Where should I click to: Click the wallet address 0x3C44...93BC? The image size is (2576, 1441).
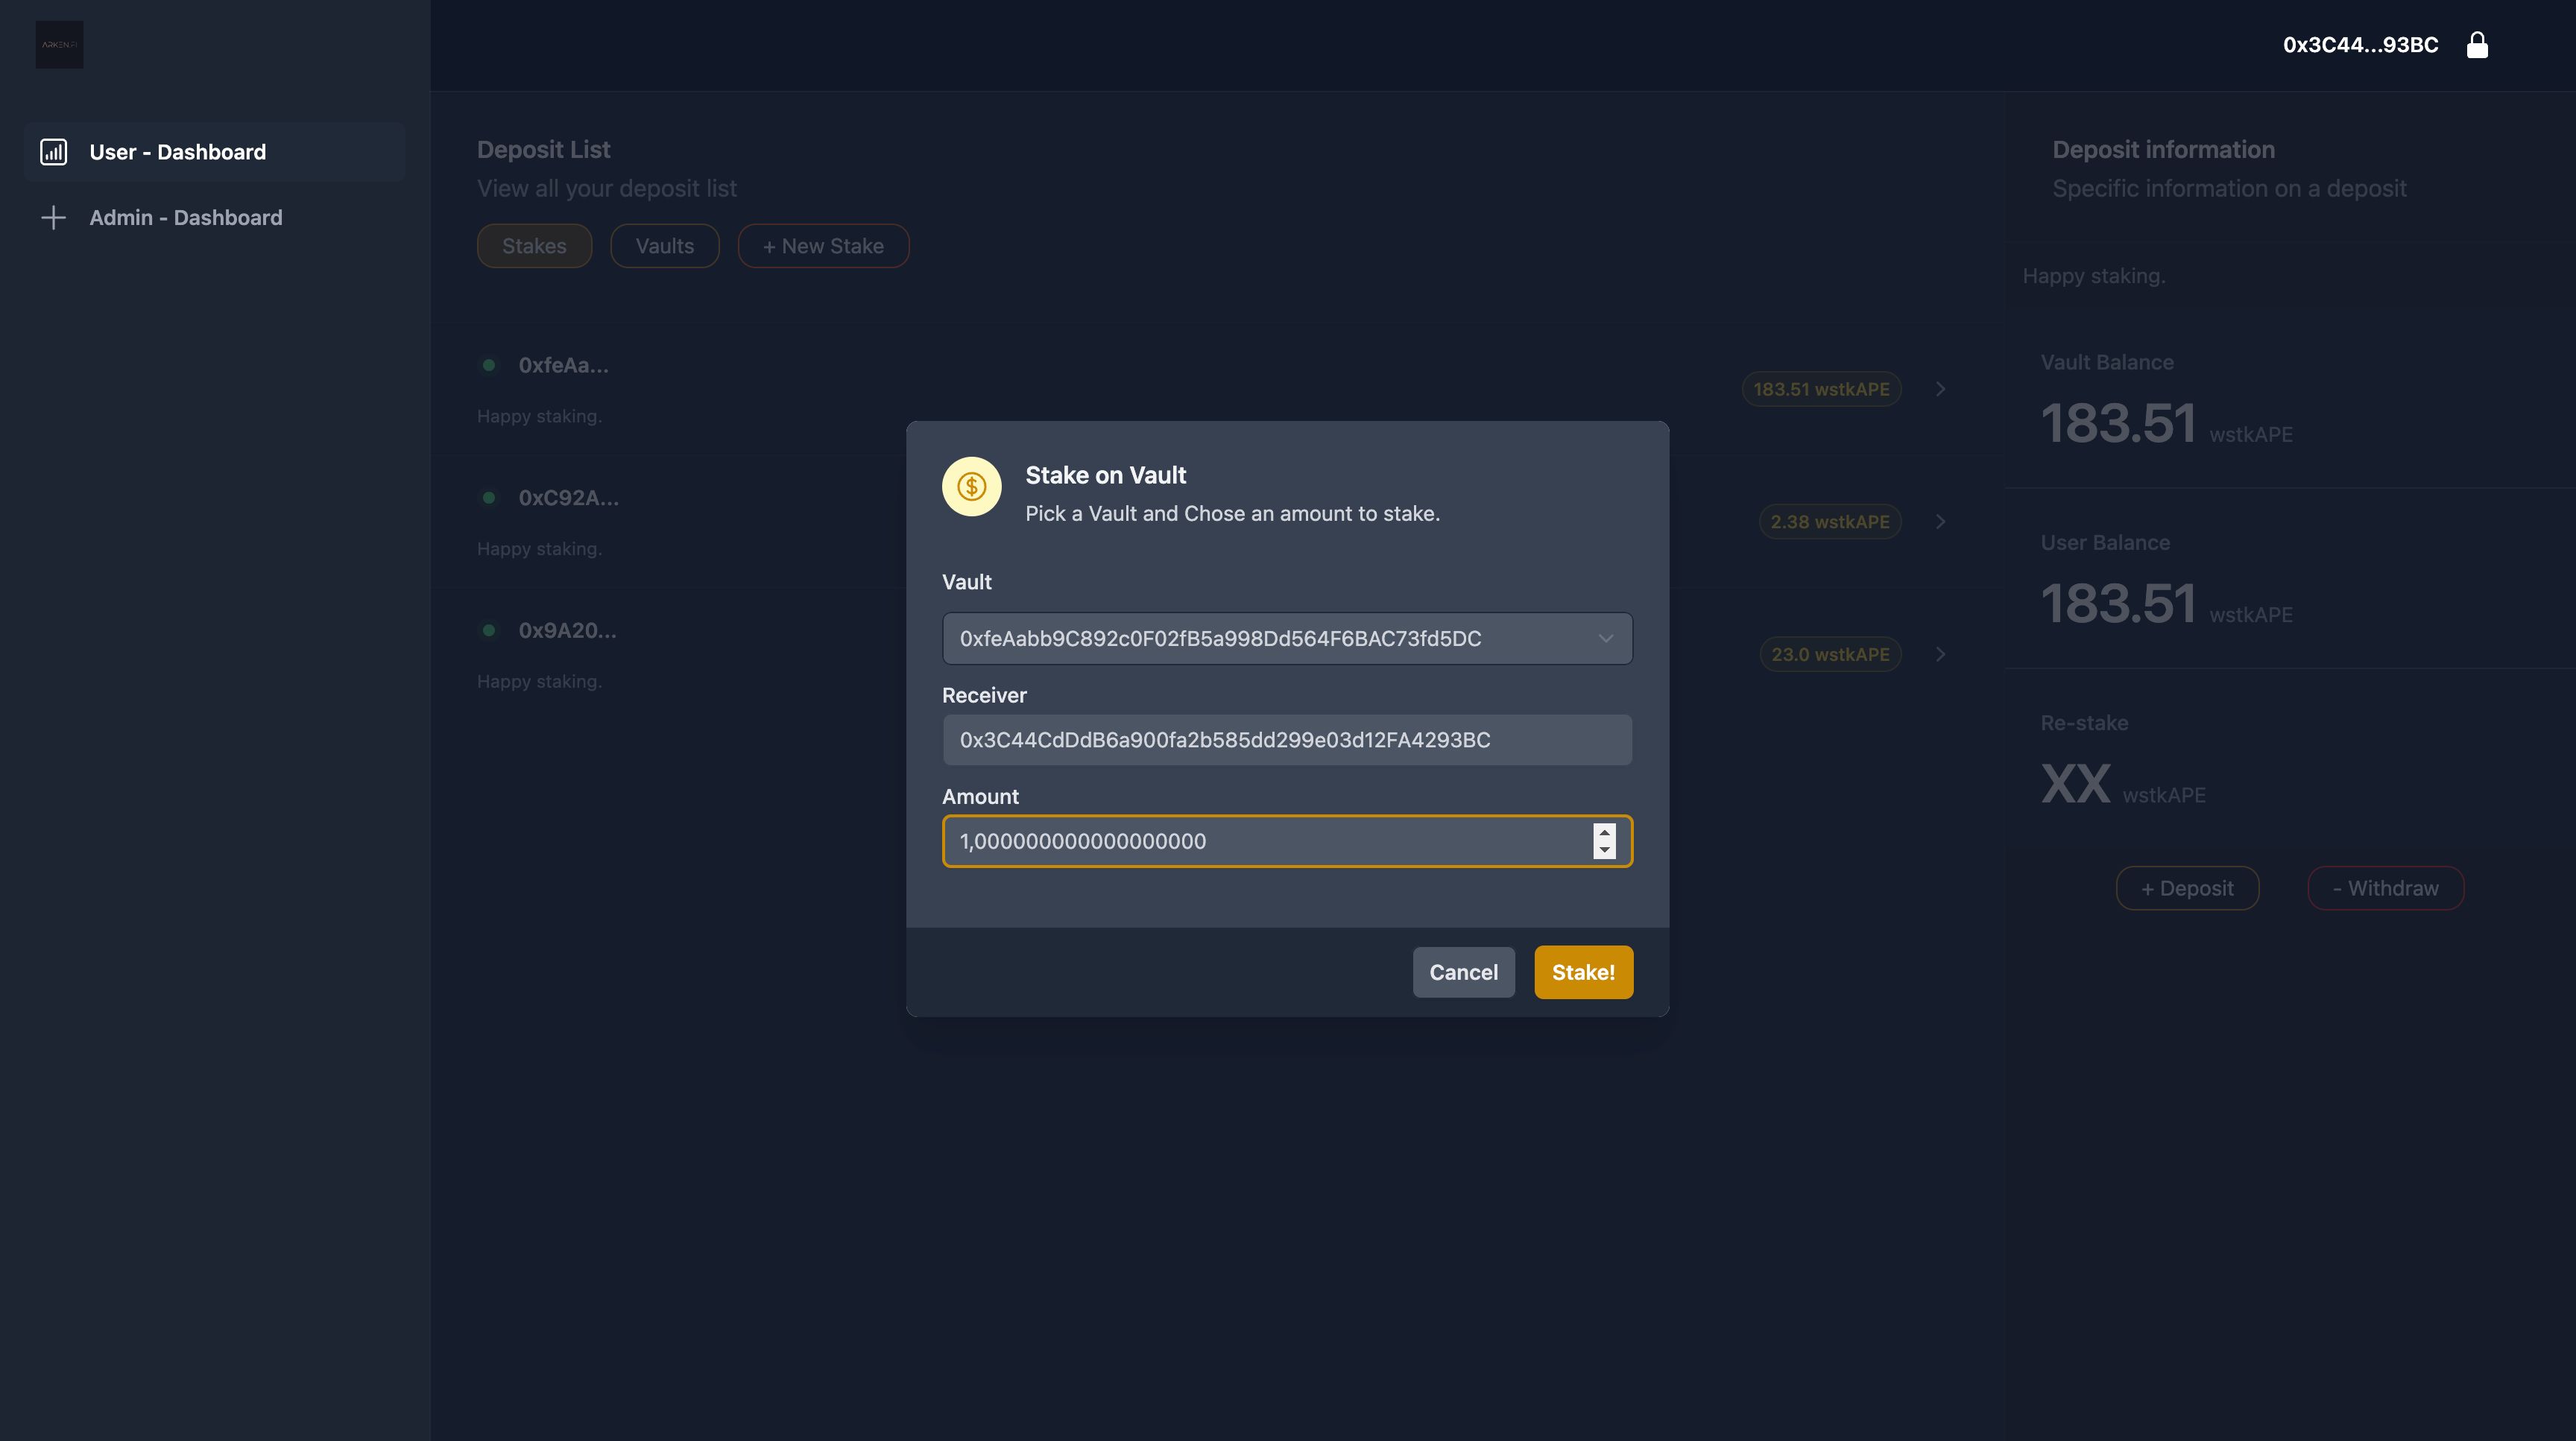pos(2360,45)
